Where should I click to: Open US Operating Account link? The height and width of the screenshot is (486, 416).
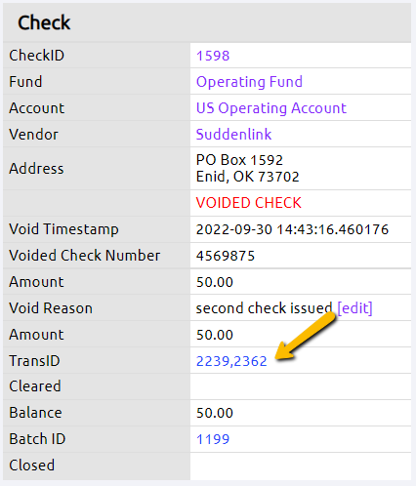[x=271, y=108]
